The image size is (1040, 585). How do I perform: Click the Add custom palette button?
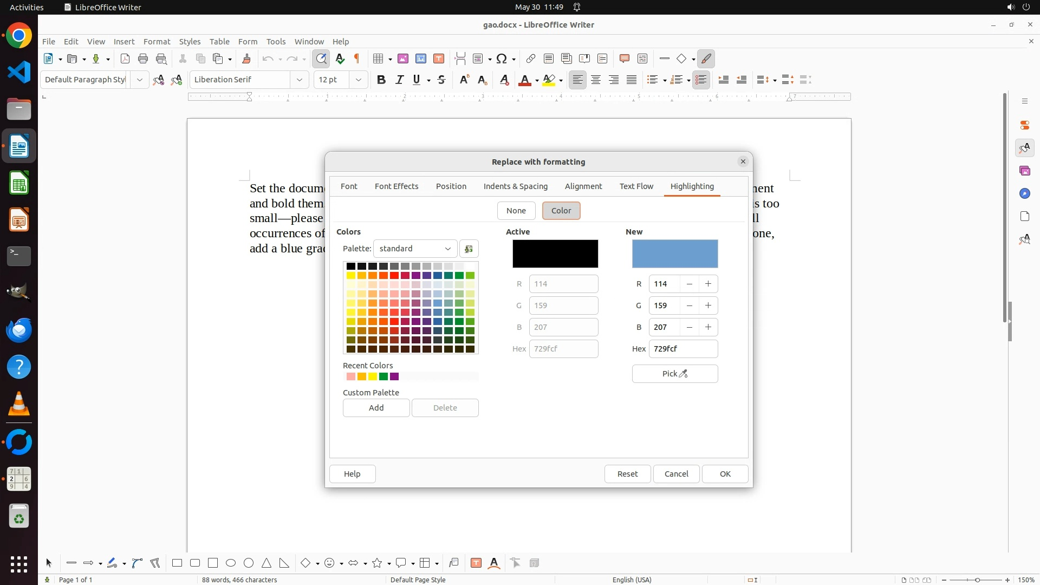[x=376, y=408]
